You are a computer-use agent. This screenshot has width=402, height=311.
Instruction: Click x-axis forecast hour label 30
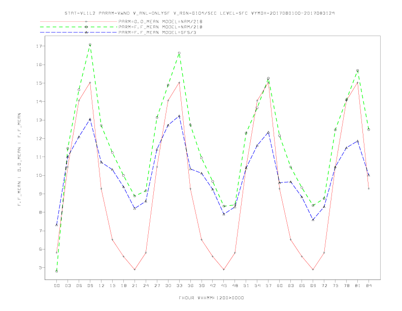pos(168,286)
